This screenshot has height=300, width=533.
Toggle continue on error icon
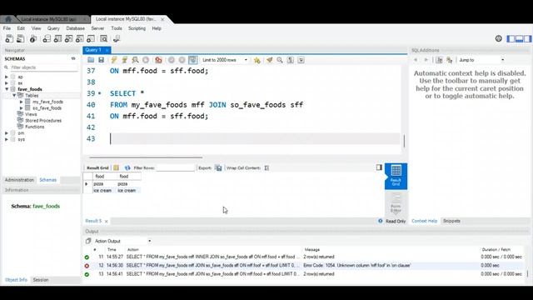[158, 60]
